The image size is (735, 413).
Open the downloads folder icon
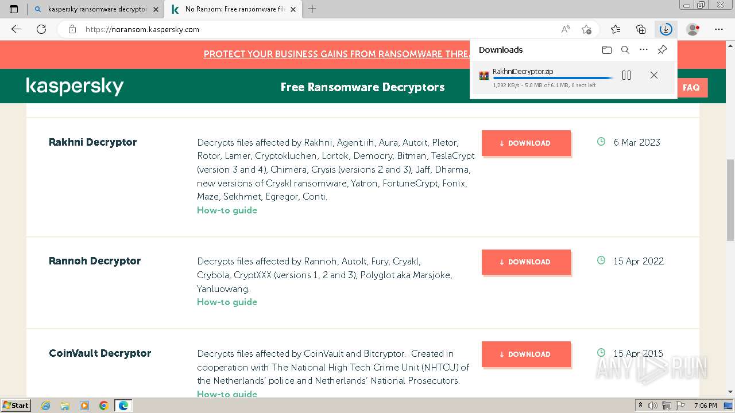607,50
